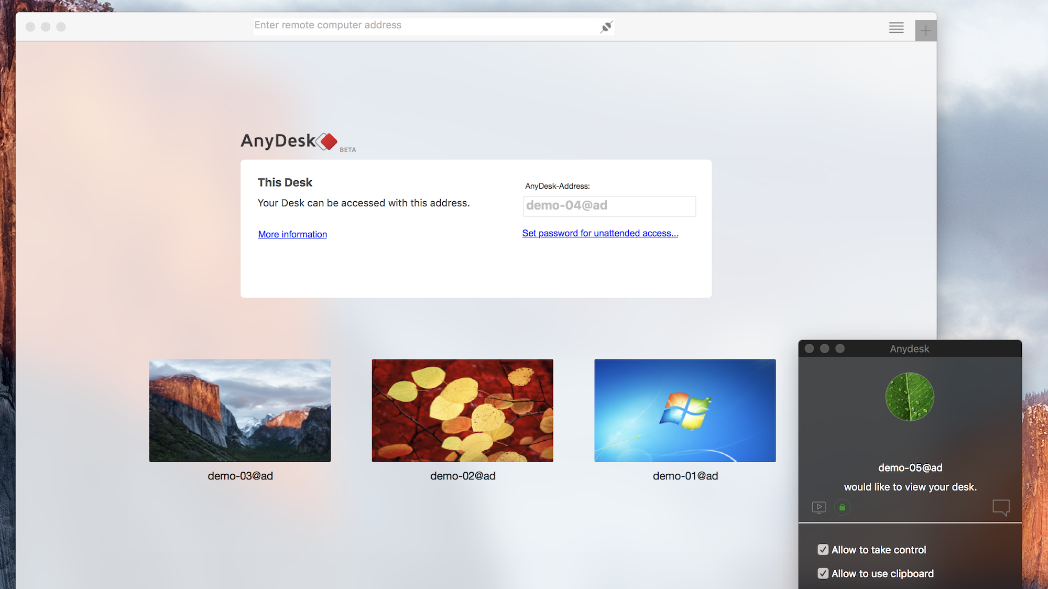The height and width of the screenshot is (589, 1048).
Task: Uncheck Allow to take control
Action: tap(823, 550)
